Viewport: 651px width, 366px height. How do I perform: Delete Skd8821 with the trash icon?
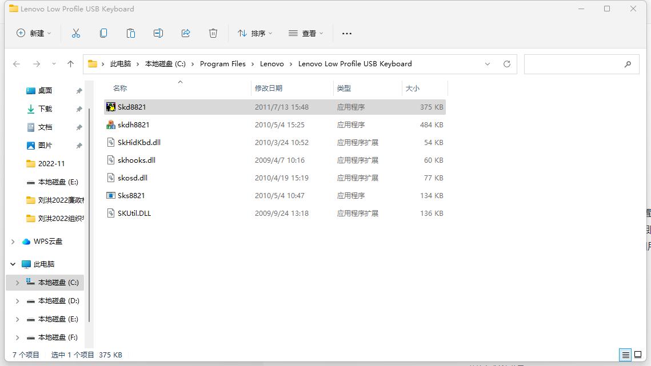(213, 33)
